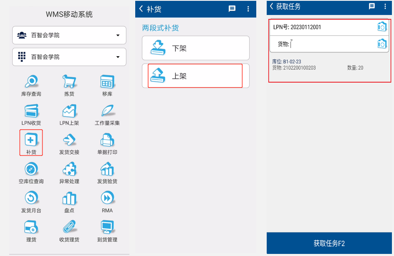Tap the 发货交接 shipping handover icon
394x256 pixels.
tap(69, 140)
